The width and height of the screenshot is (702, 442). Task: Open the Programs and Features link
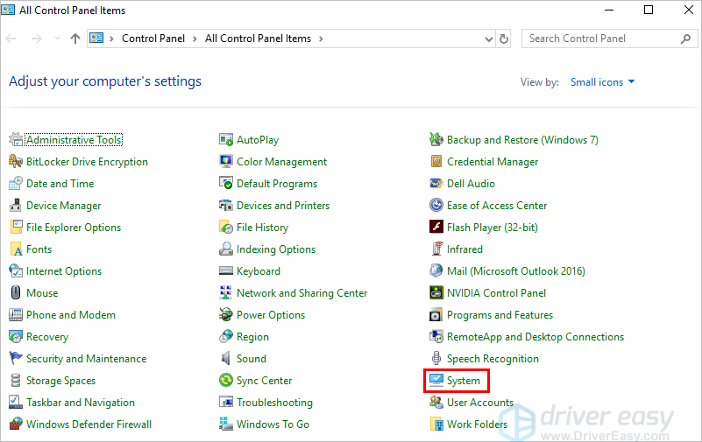click(500, 315)
